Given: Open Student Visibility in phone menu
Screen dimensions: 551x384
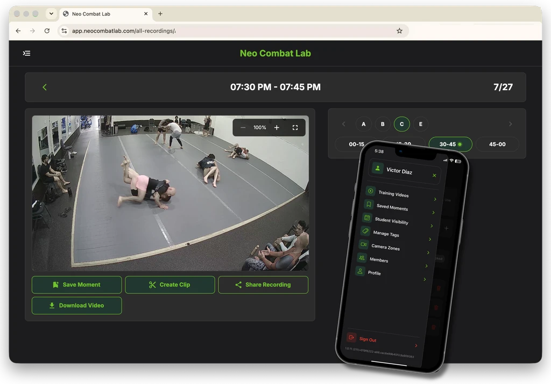Looking at the screenshot, I should pyautogui.click(x=398, y=222).
